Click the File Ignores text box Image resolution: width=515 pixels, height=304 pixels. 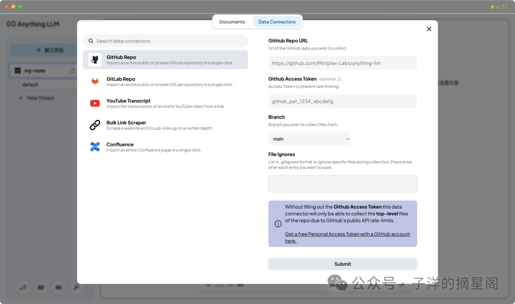tap(342, 184)
